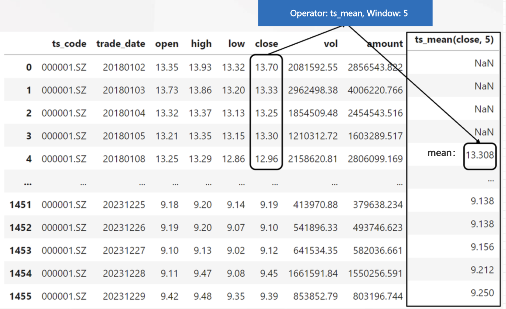Select the low column header
This screenshot has width=506, height=309.
pos(236,44)
